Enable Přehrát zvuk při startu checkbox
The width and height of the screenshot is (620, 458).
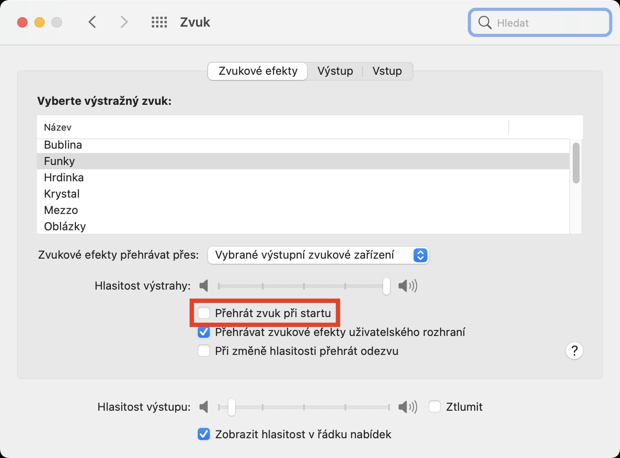click(204, 313)
